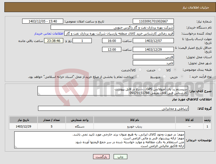Select the متوسط purchase type radio
Screen dimensions: 216x164
point(164,76)
